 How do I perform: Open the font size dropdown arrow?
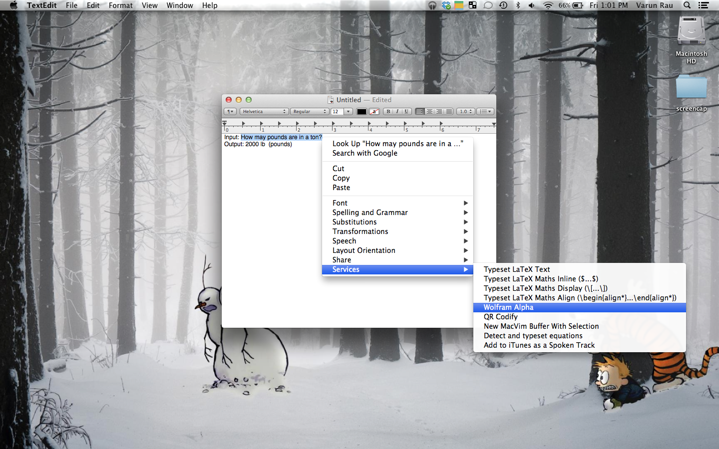coord(349,112)
